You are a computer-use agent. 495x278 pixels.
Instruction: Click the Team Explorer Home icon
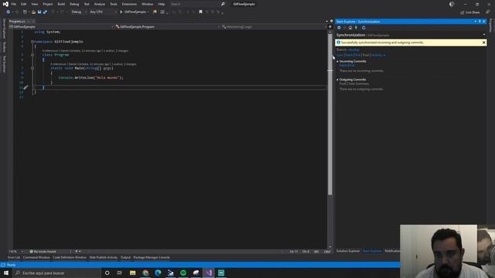pyautogui.click(x=350, y=28)
